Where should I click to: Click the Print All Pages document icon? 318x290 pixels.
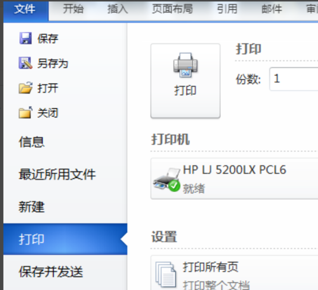166,274
